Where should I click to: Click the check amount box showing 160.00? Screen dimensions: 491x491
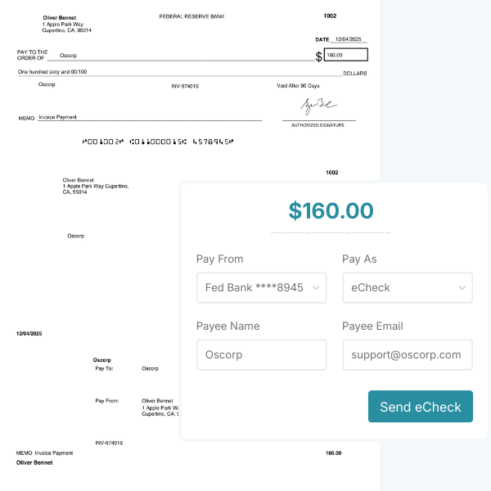[x=345, y=55]
